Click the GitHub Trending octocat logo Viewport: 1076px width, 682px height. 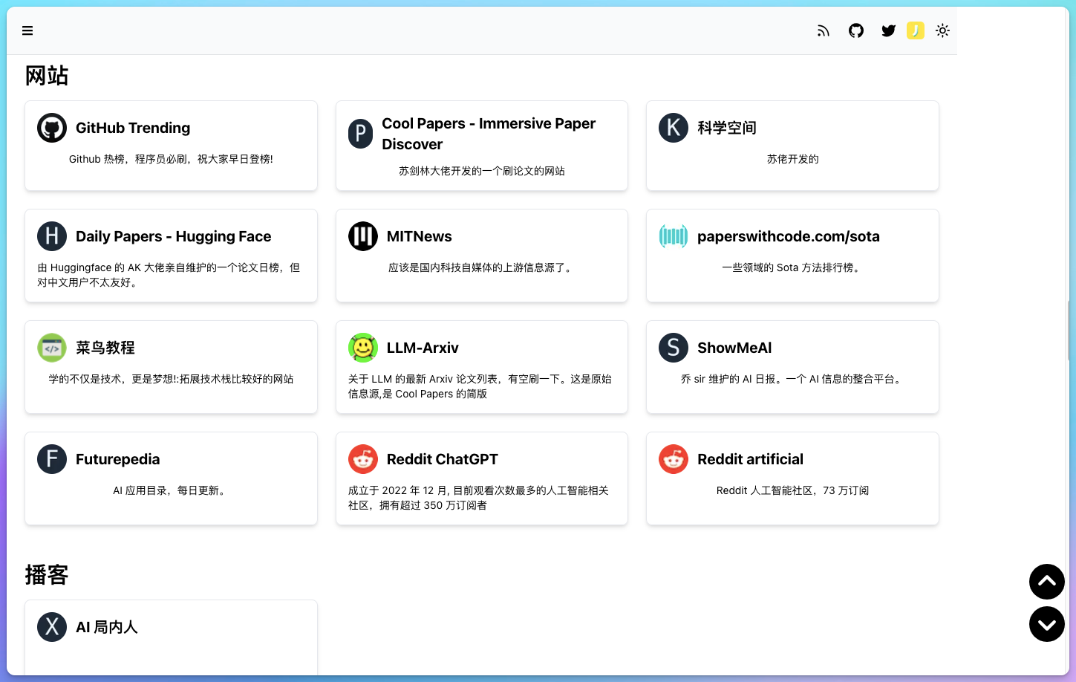coord(52,128)
